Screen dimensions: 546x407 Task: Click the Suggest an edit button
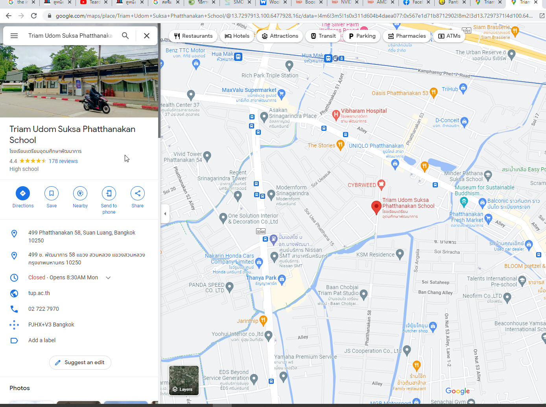(80, 363)
